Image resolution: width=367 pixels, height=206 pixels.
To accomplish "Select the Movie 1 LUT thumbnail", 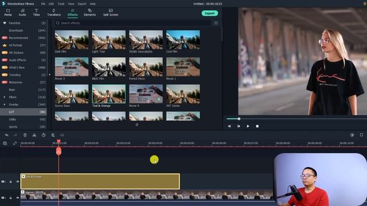I will tap(183, 67).
